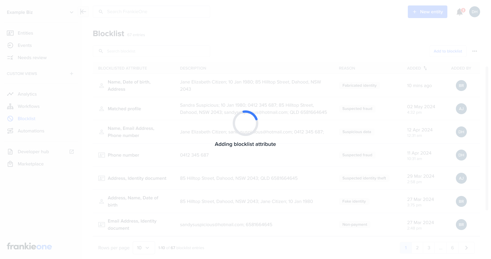Click the BR avatar in Non-payment row
Image resolution: width=491 pixels, height=259 pixels.
click(461, 225)
